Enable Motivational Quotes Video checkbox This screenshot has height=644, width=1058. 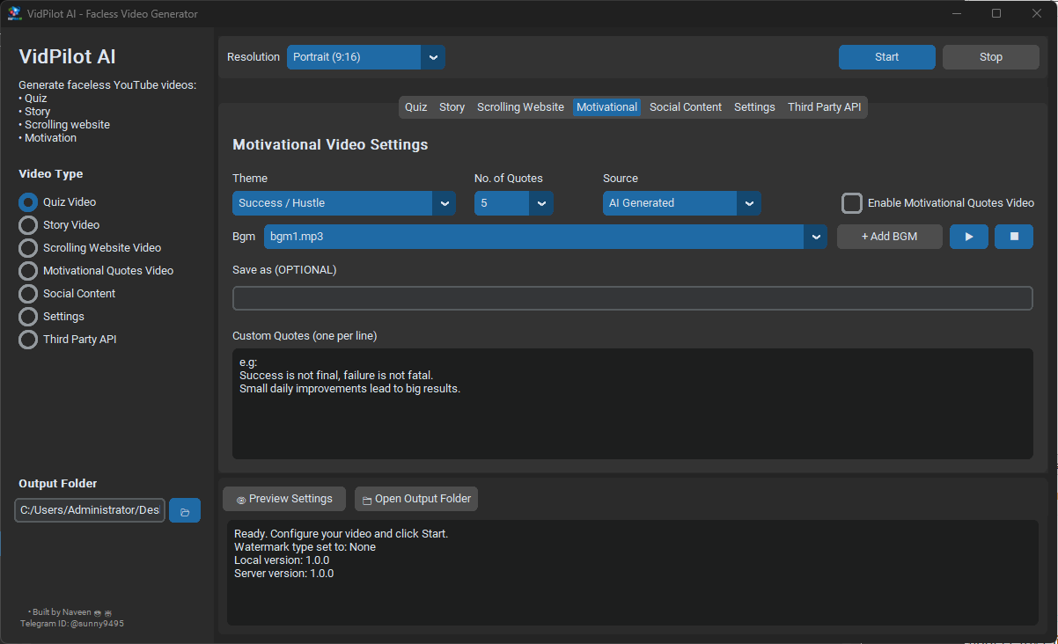pos(851,202)
